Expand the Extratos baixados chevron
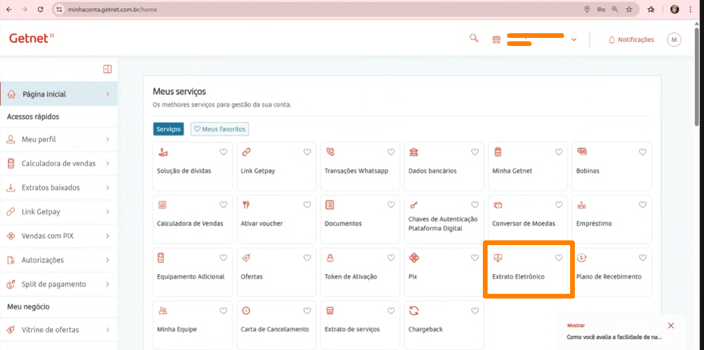Viewport: 704px width, 350px height. coord(108,188)
